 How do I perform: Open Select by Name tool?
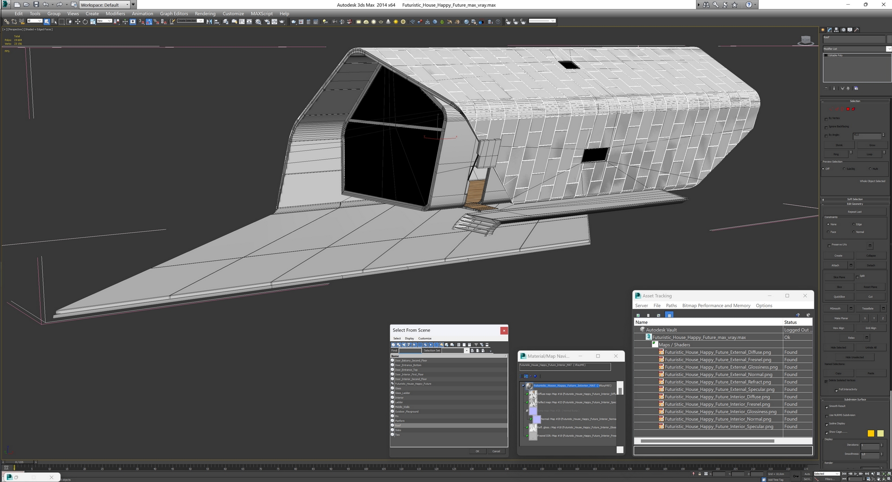click(54, 21)
